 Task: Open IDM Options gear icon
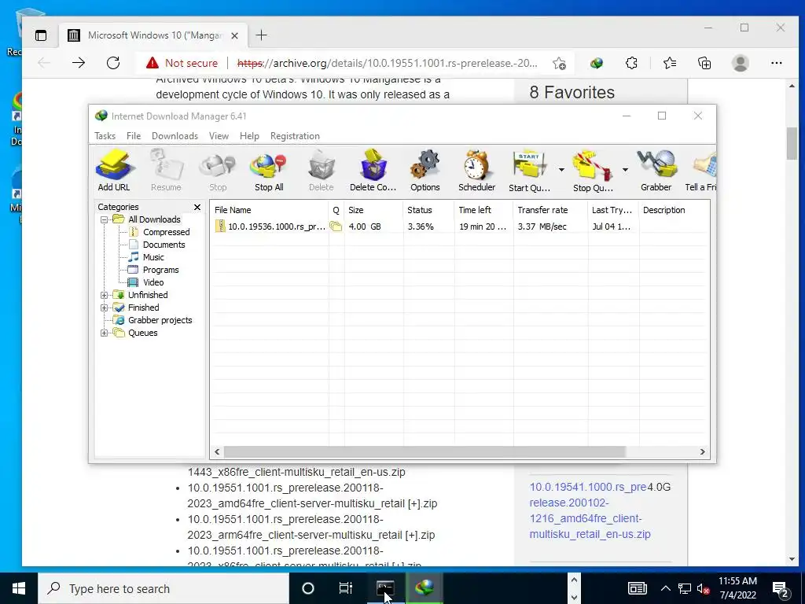(x=425, y=171)
